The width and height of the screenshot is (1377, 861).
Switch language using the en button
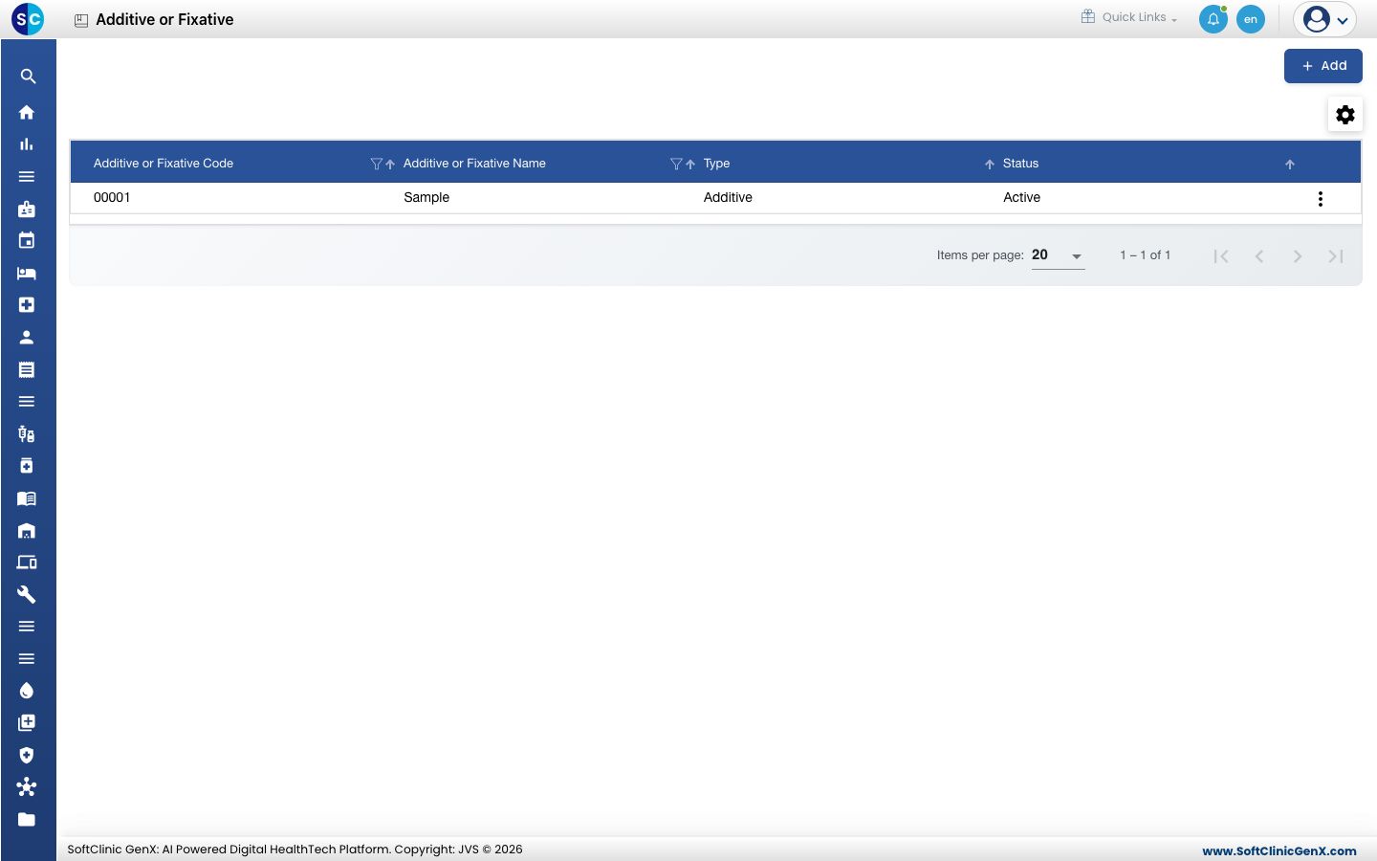point(1251,19)
